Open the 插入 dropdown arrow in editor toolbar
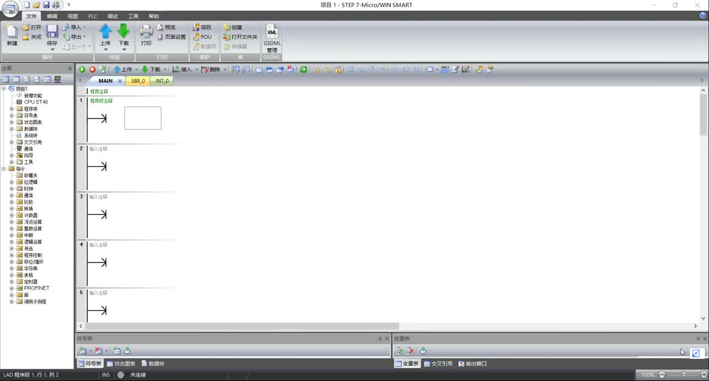Image resolution: width=709 pixels, height=381 pixels. (x=196, y=70)
